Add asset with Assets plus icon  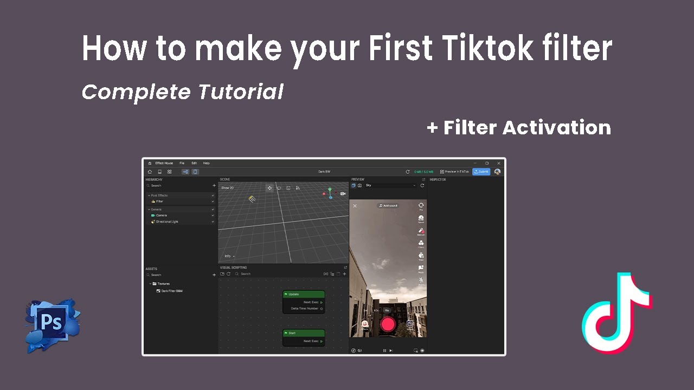coord(214,275)
